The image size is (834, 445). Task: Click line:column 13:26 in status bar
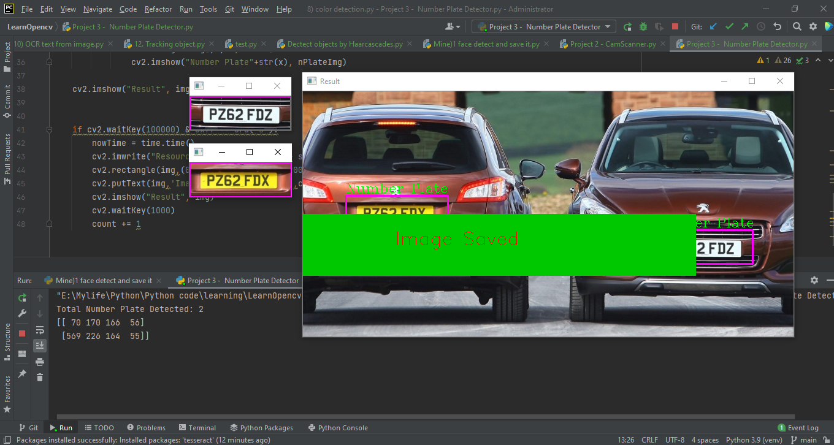[x=625, y=439]
